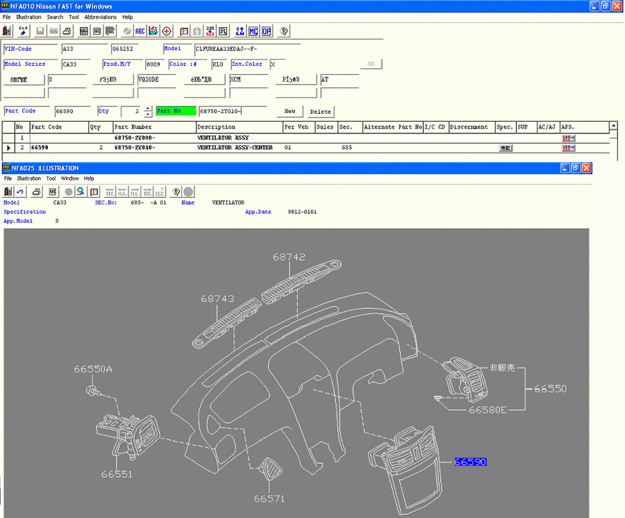Click the 68743 callout in illustration
The height and width of the screenshot is (518, 625).
click(217, 299)
